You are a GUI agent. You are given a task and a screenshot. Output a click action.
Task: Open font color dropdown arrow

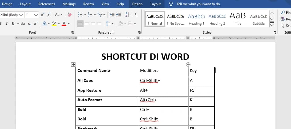[69, 24]
